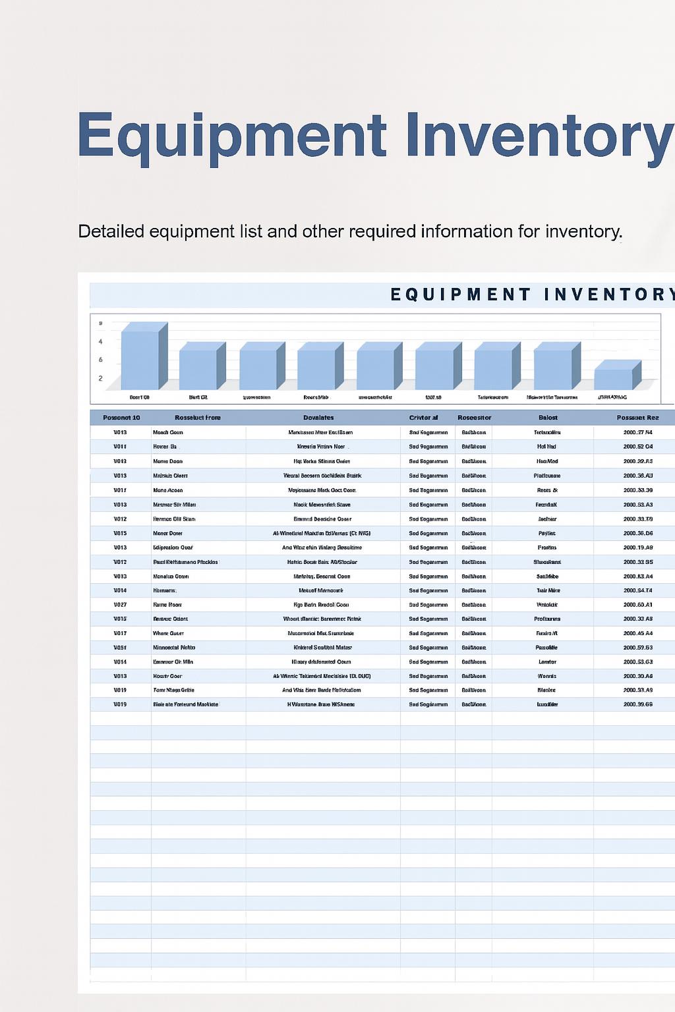Click the '2000.39.66' value cell
The width and height of the screenshot is (675, 1012).
(x=638, y=704)
